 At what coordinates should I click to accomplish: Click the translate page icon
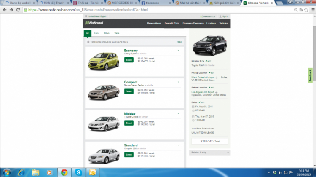click(x=301, y=10)
